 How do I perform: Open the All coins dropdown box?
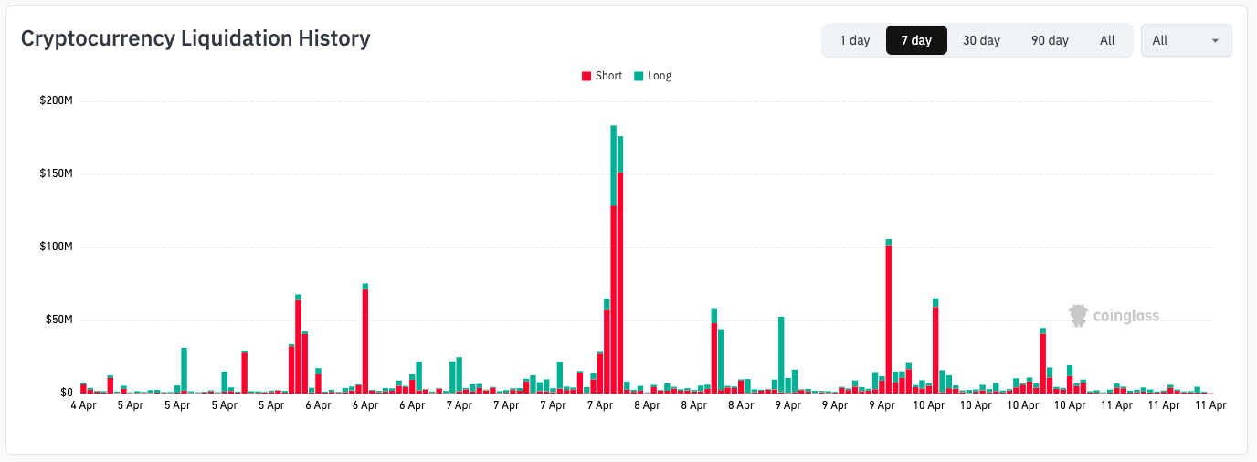click(x=1186, y=40)
